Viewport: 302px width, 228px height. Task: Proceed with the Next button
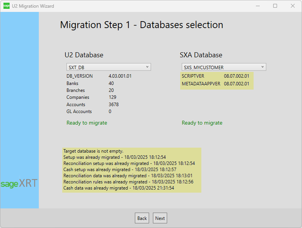point(160,218)
